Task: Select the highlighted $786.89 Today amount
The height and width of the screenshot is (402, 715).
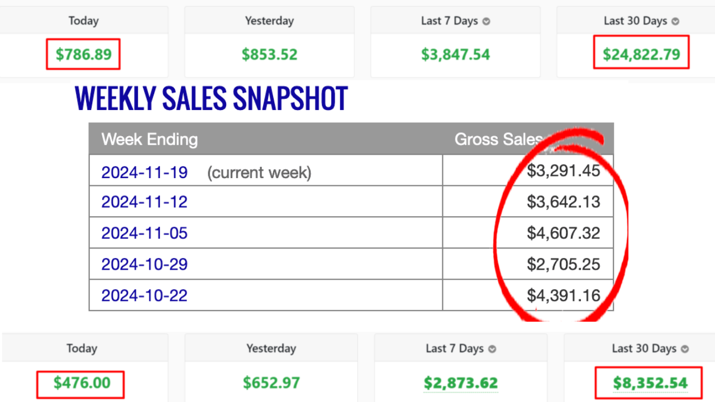Action: pyautogui.click(x=83, y=54)
